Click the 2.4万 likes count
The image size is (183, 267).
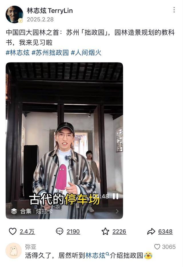pyautogui.click(x=27, y=231)
